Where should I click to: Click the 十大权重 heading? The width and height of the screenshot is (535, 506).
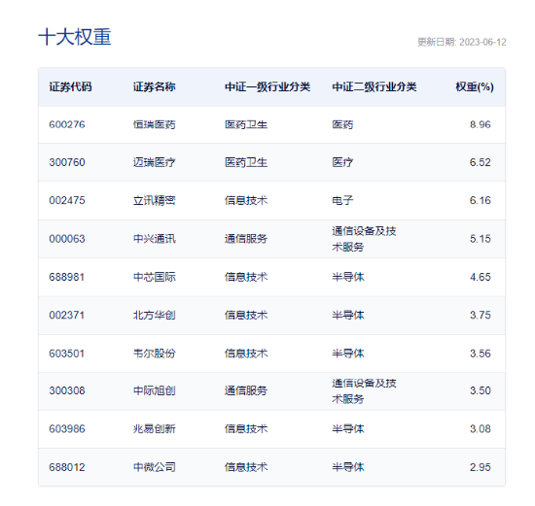click(75, 37)
